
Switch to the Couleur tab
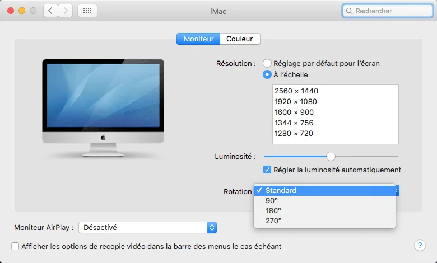(240, 39)
